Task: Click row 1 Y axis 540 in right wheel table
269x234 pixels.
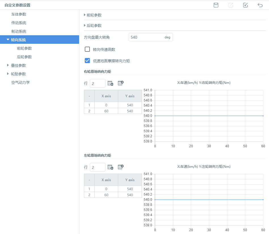Action: click(130, 105)
